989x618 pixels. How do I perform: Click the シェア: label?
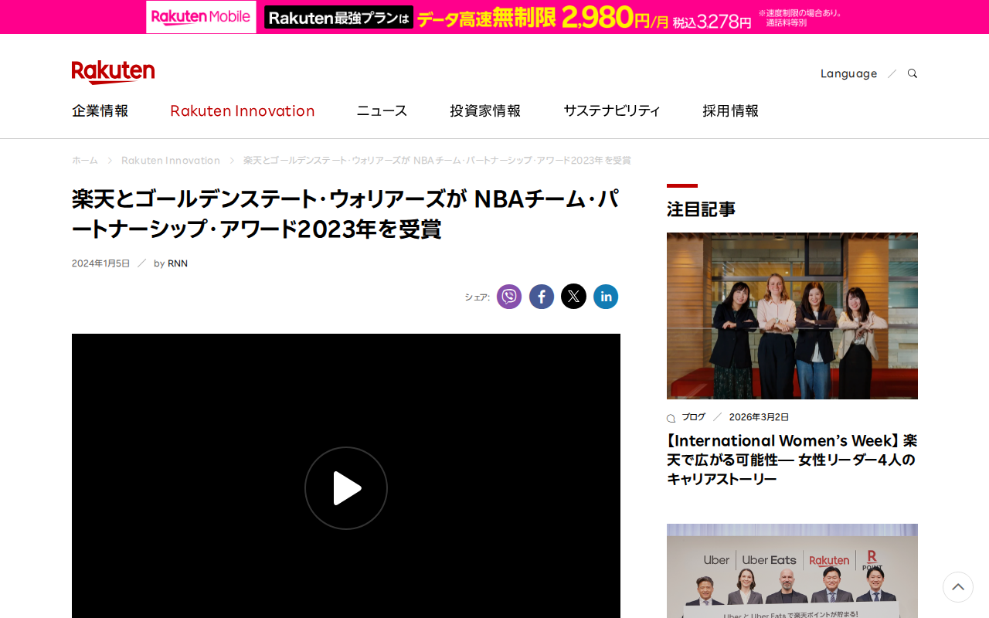pos(478,297)
